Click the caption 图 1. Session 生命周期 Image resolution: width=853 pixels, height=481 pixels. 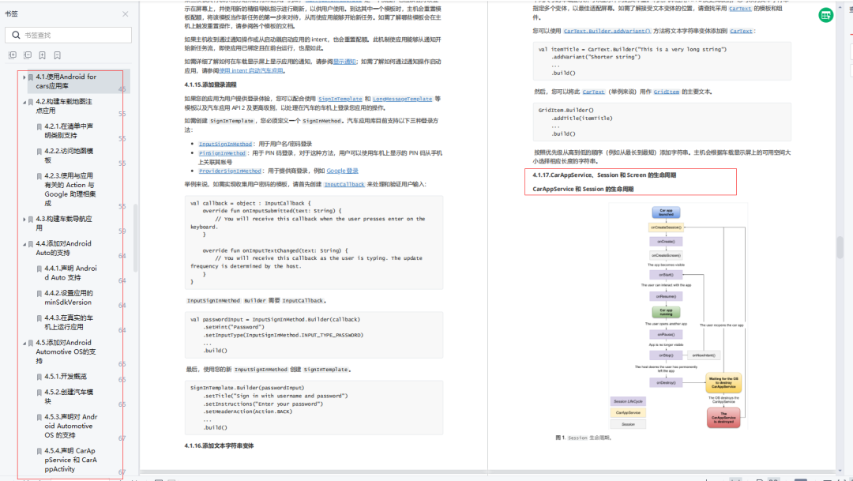[583, 438]
